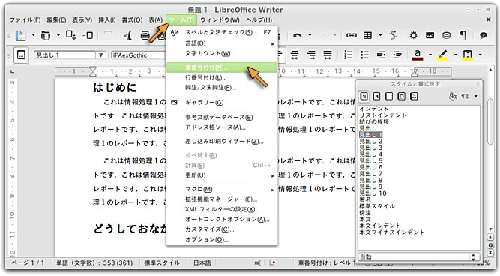Image resolution: width=500 pixels, height=276 pixels.
Task: Click the Data sources cylinder icon
Action: (x=447, y=35)
